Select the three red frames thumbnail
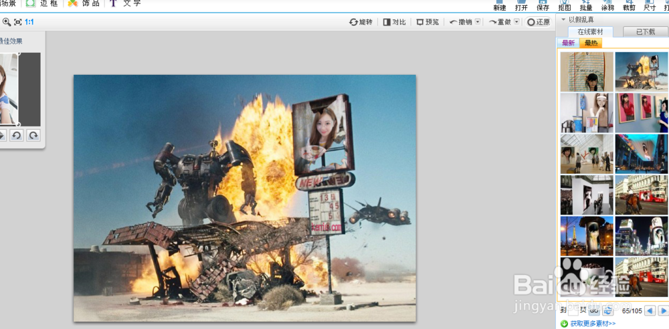Screen dimensions: 669x329 [x=642, y=112]
